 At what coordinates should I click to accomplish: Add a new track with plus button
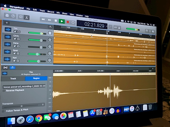point(7,23)
